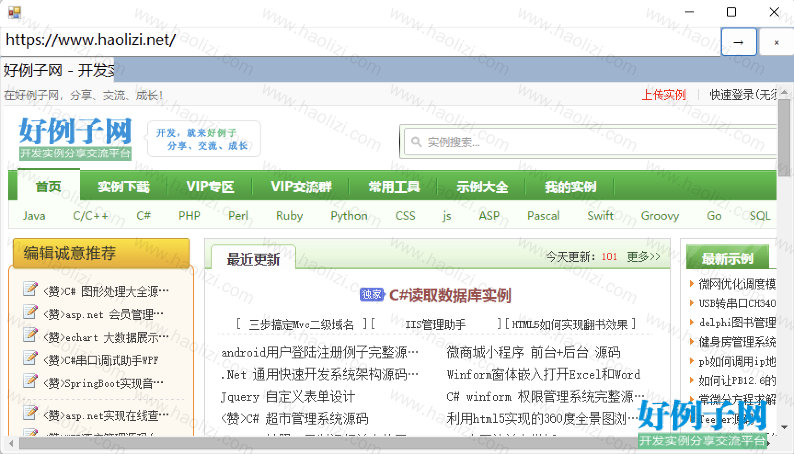Select the js language link
The height and width of the screenshot is (454, 794).
pyautogui.click(x=447, y=216)
